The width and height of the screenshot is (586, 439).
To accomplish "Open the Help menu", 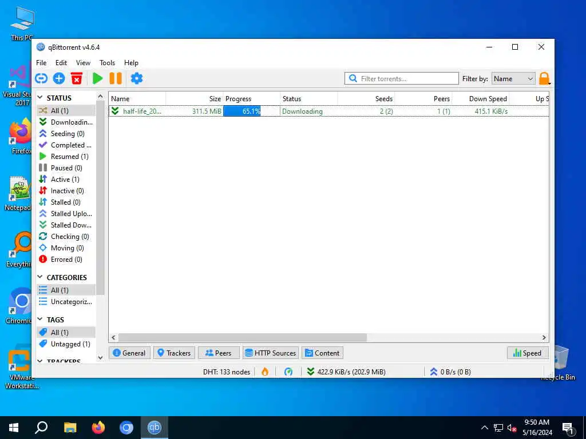I will (131, 63).
